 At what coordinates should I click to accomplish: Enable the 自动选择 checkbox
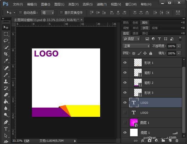pos(20,13)
